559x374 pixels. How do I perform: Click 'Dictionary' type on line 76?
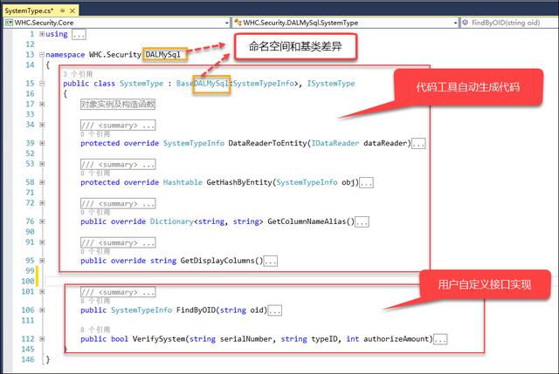171,221
